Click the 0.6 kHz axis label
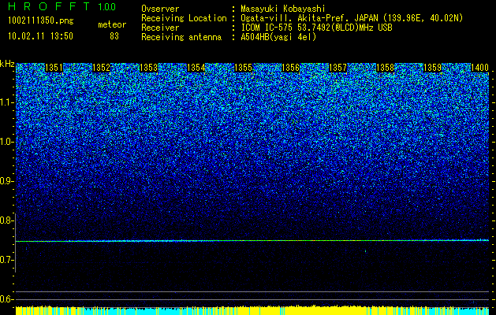496x315 pixels. [x=6, y=299]
